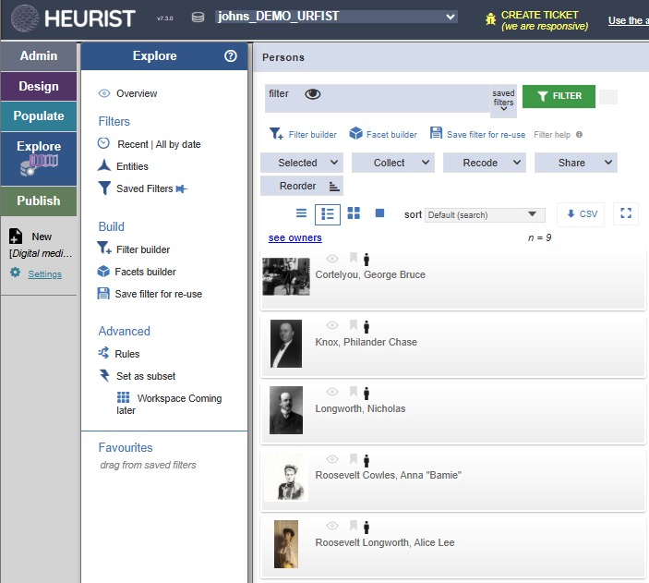This screenshot has height=583, width=649.
Task: Open the sort Default (search) dropdown
Action: click(x=485, y=214)
